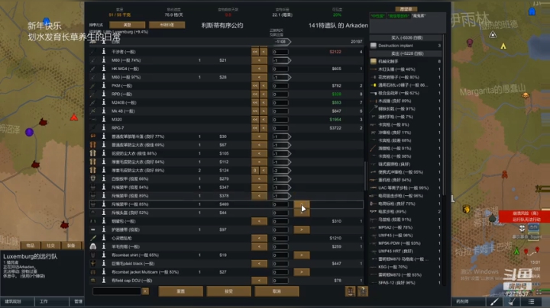The height and width of the screenshot is (308, 550).
Task: Open the 物品 tab of the caravan
Action: 31,245
